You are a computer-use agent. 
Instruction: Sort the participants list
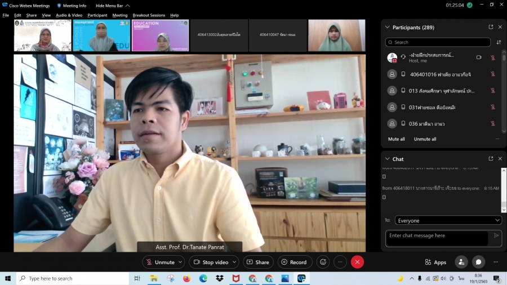499,42
